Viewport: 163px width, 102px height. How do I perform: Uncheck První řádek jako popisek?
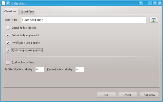tap(8, 43)
